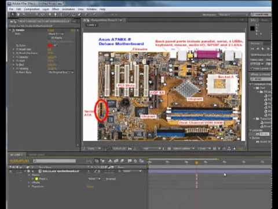Open the Layer menu
This screenshot has width=278, height=209.
click(46, 9)
